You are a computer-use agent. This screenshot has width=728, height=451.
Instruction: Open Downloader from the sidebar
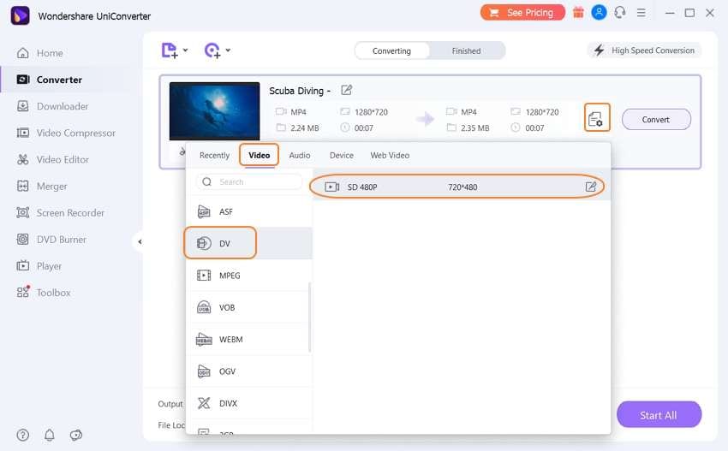pos(63,106)
